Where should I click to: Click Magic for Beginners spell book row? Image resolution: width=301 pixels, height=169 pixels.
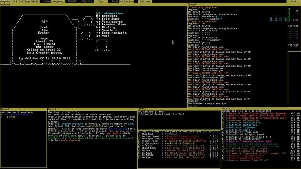coord(261,113)
